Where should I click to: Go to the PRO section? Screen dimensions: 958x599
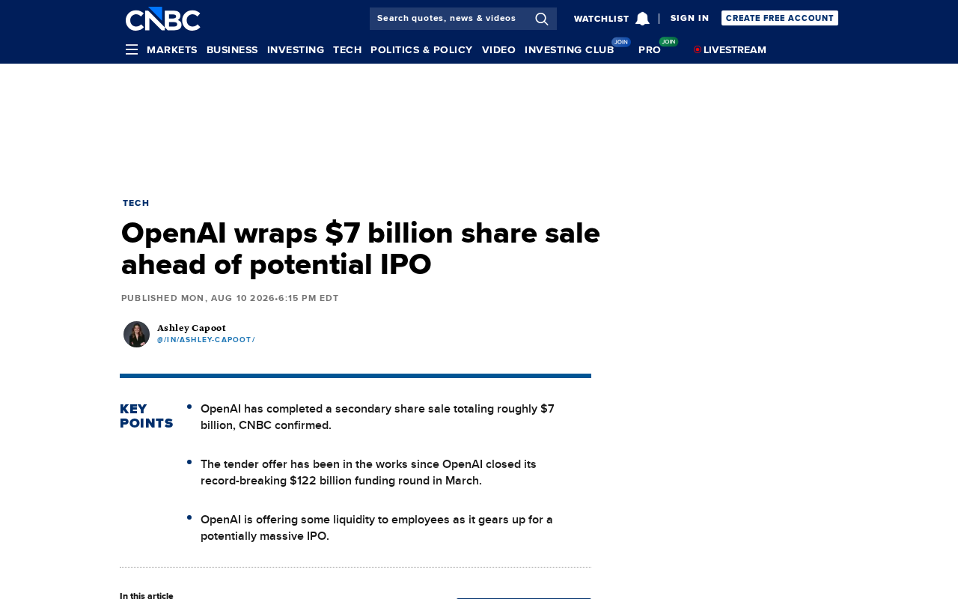(650, 49)
